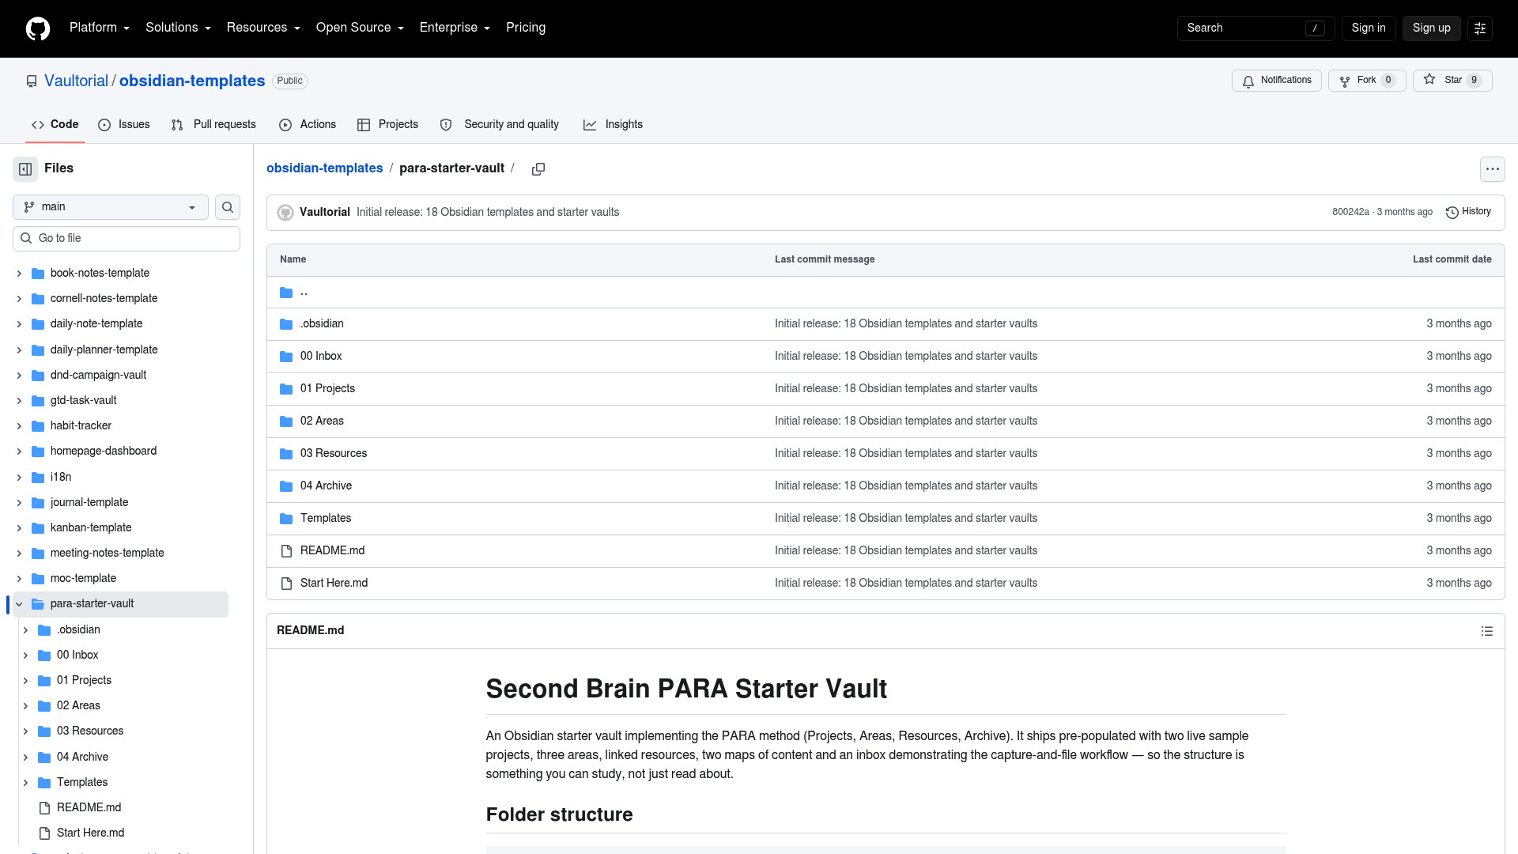
Task: Click the Sign up button
Action: point(1431,28)
